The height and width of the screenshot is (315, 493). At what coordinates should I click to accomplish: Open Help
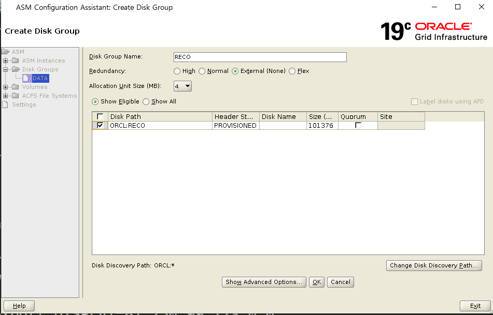click(x=19, y=306)
